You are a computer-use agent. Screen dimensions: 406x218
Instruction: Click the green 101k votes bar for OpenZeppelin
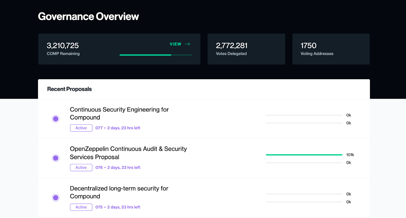(x=304, y=155)
